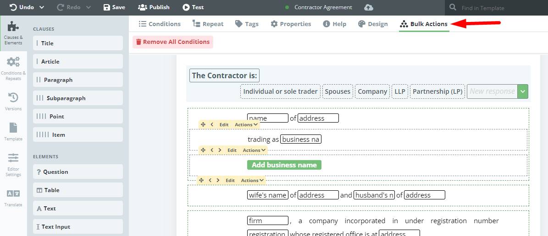The width and height of the screenshot is (548, 236).
Task: Open Conditions & Repeats sidebar panel
Action: (13, 68)
